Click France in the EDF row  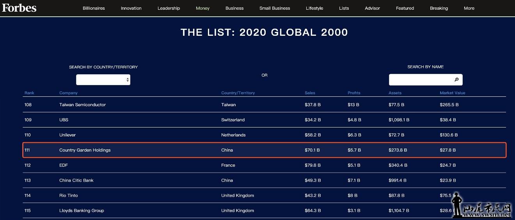click(228, 165)
